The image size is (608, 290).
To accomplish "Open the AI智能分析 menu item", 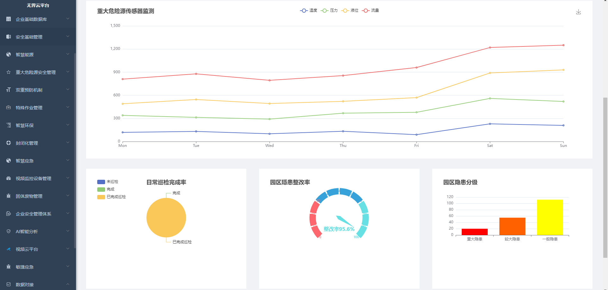I will 38,231.
